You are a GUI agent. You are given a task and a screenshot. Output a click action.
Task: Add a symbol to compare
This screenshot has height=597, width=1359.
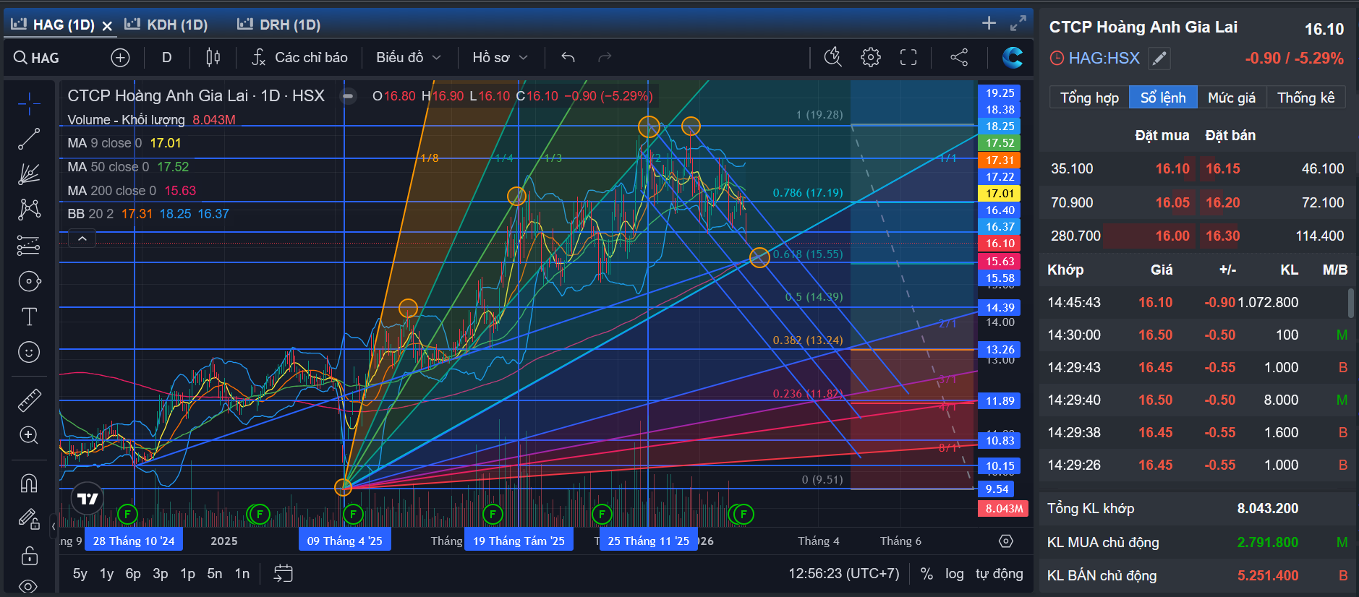click(120, 58)
